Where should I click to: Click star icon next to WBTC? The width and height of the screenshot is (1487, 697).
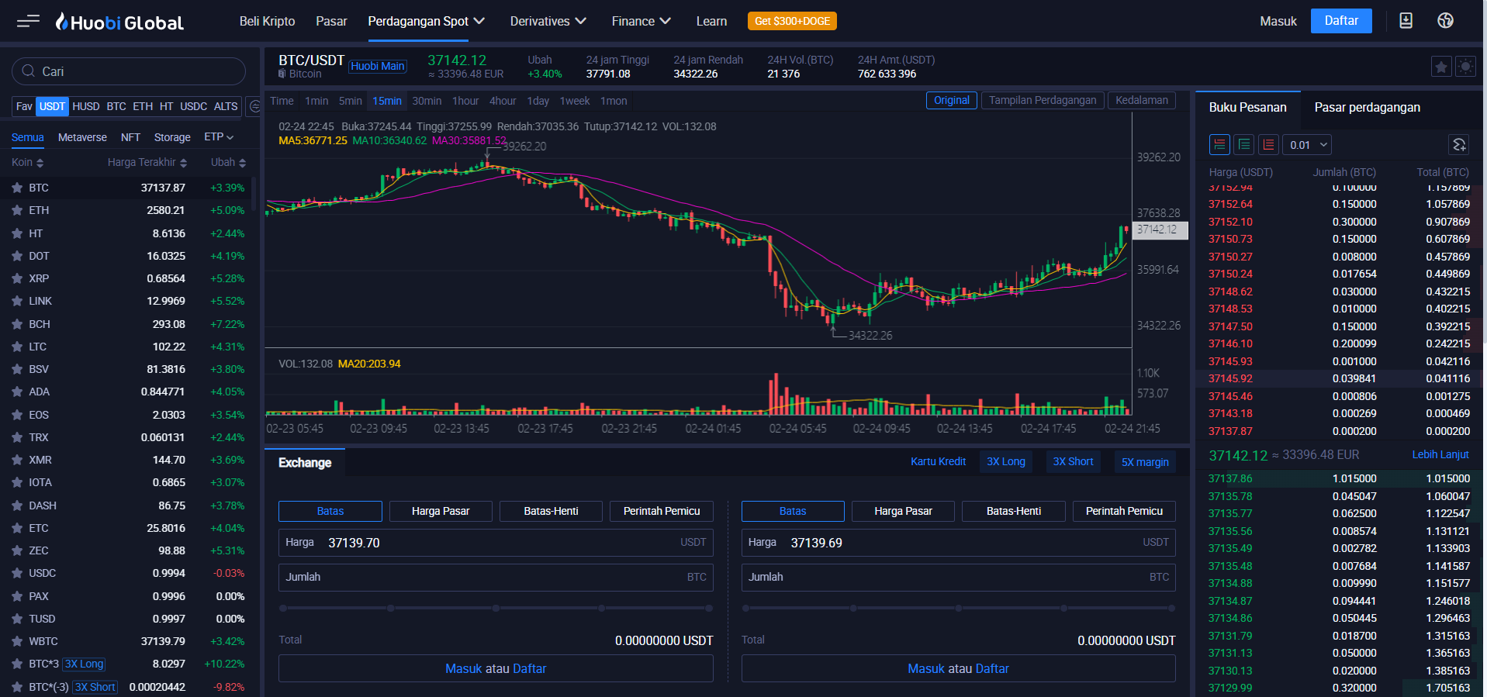pos(16,641)
